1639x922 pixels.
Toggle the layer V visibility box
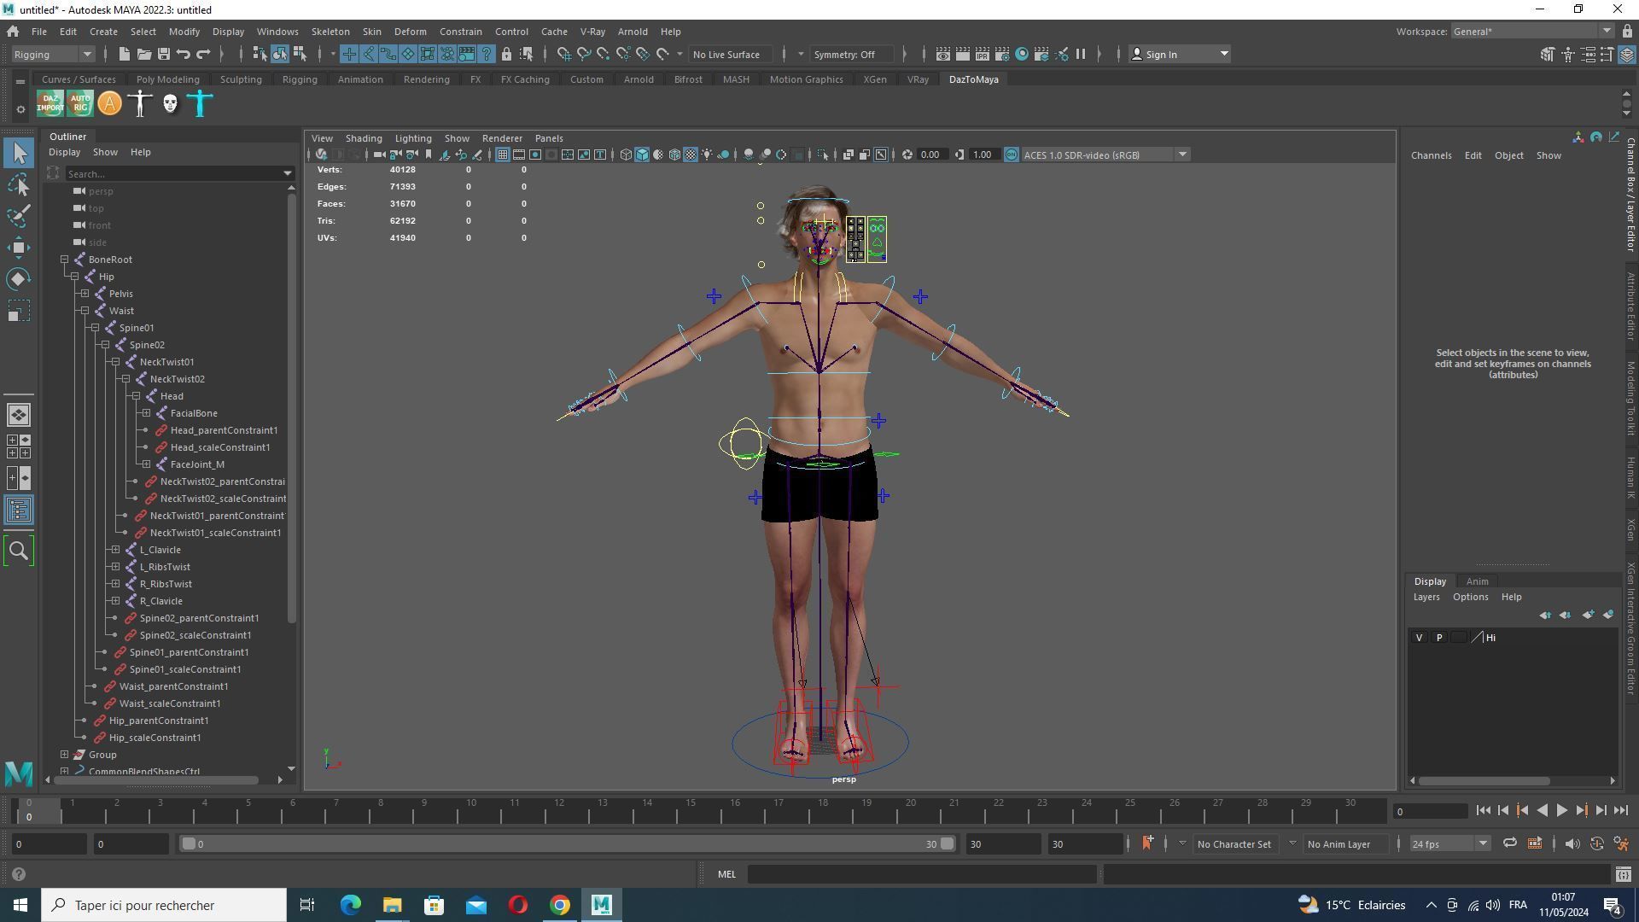[1419, 638]
